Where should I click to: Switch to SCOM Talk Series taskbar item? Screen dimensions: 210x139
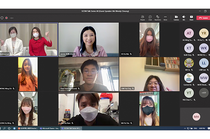(x=71, y=128)
